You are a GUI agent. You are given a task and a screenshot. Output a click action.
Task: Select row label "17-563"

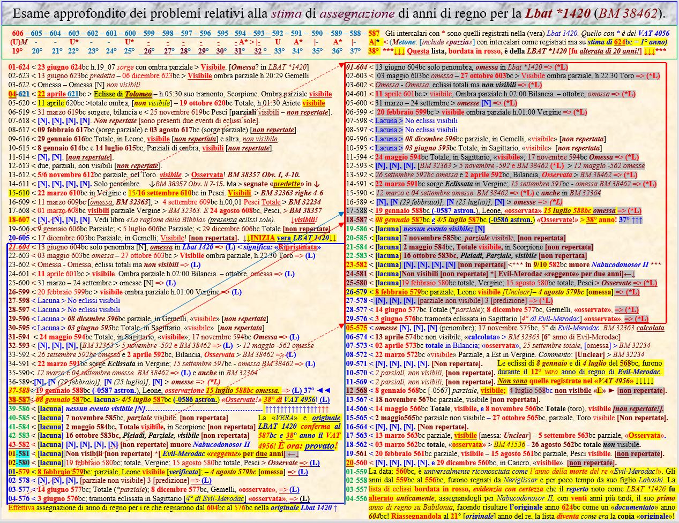point(357,435)
